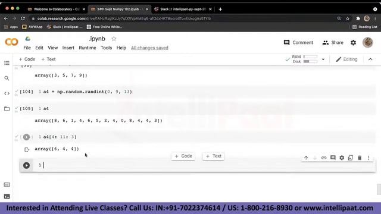Go back in browser history
The height and width of the screenshot is (214, 381).
(6, 18)
